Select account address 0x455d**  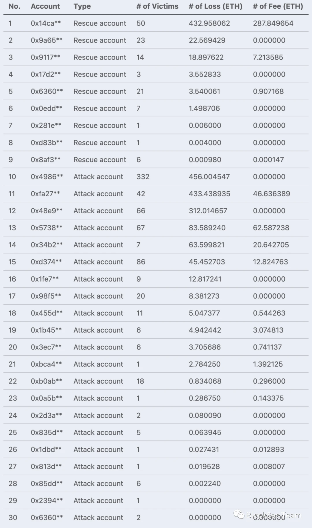coord(47,313)
